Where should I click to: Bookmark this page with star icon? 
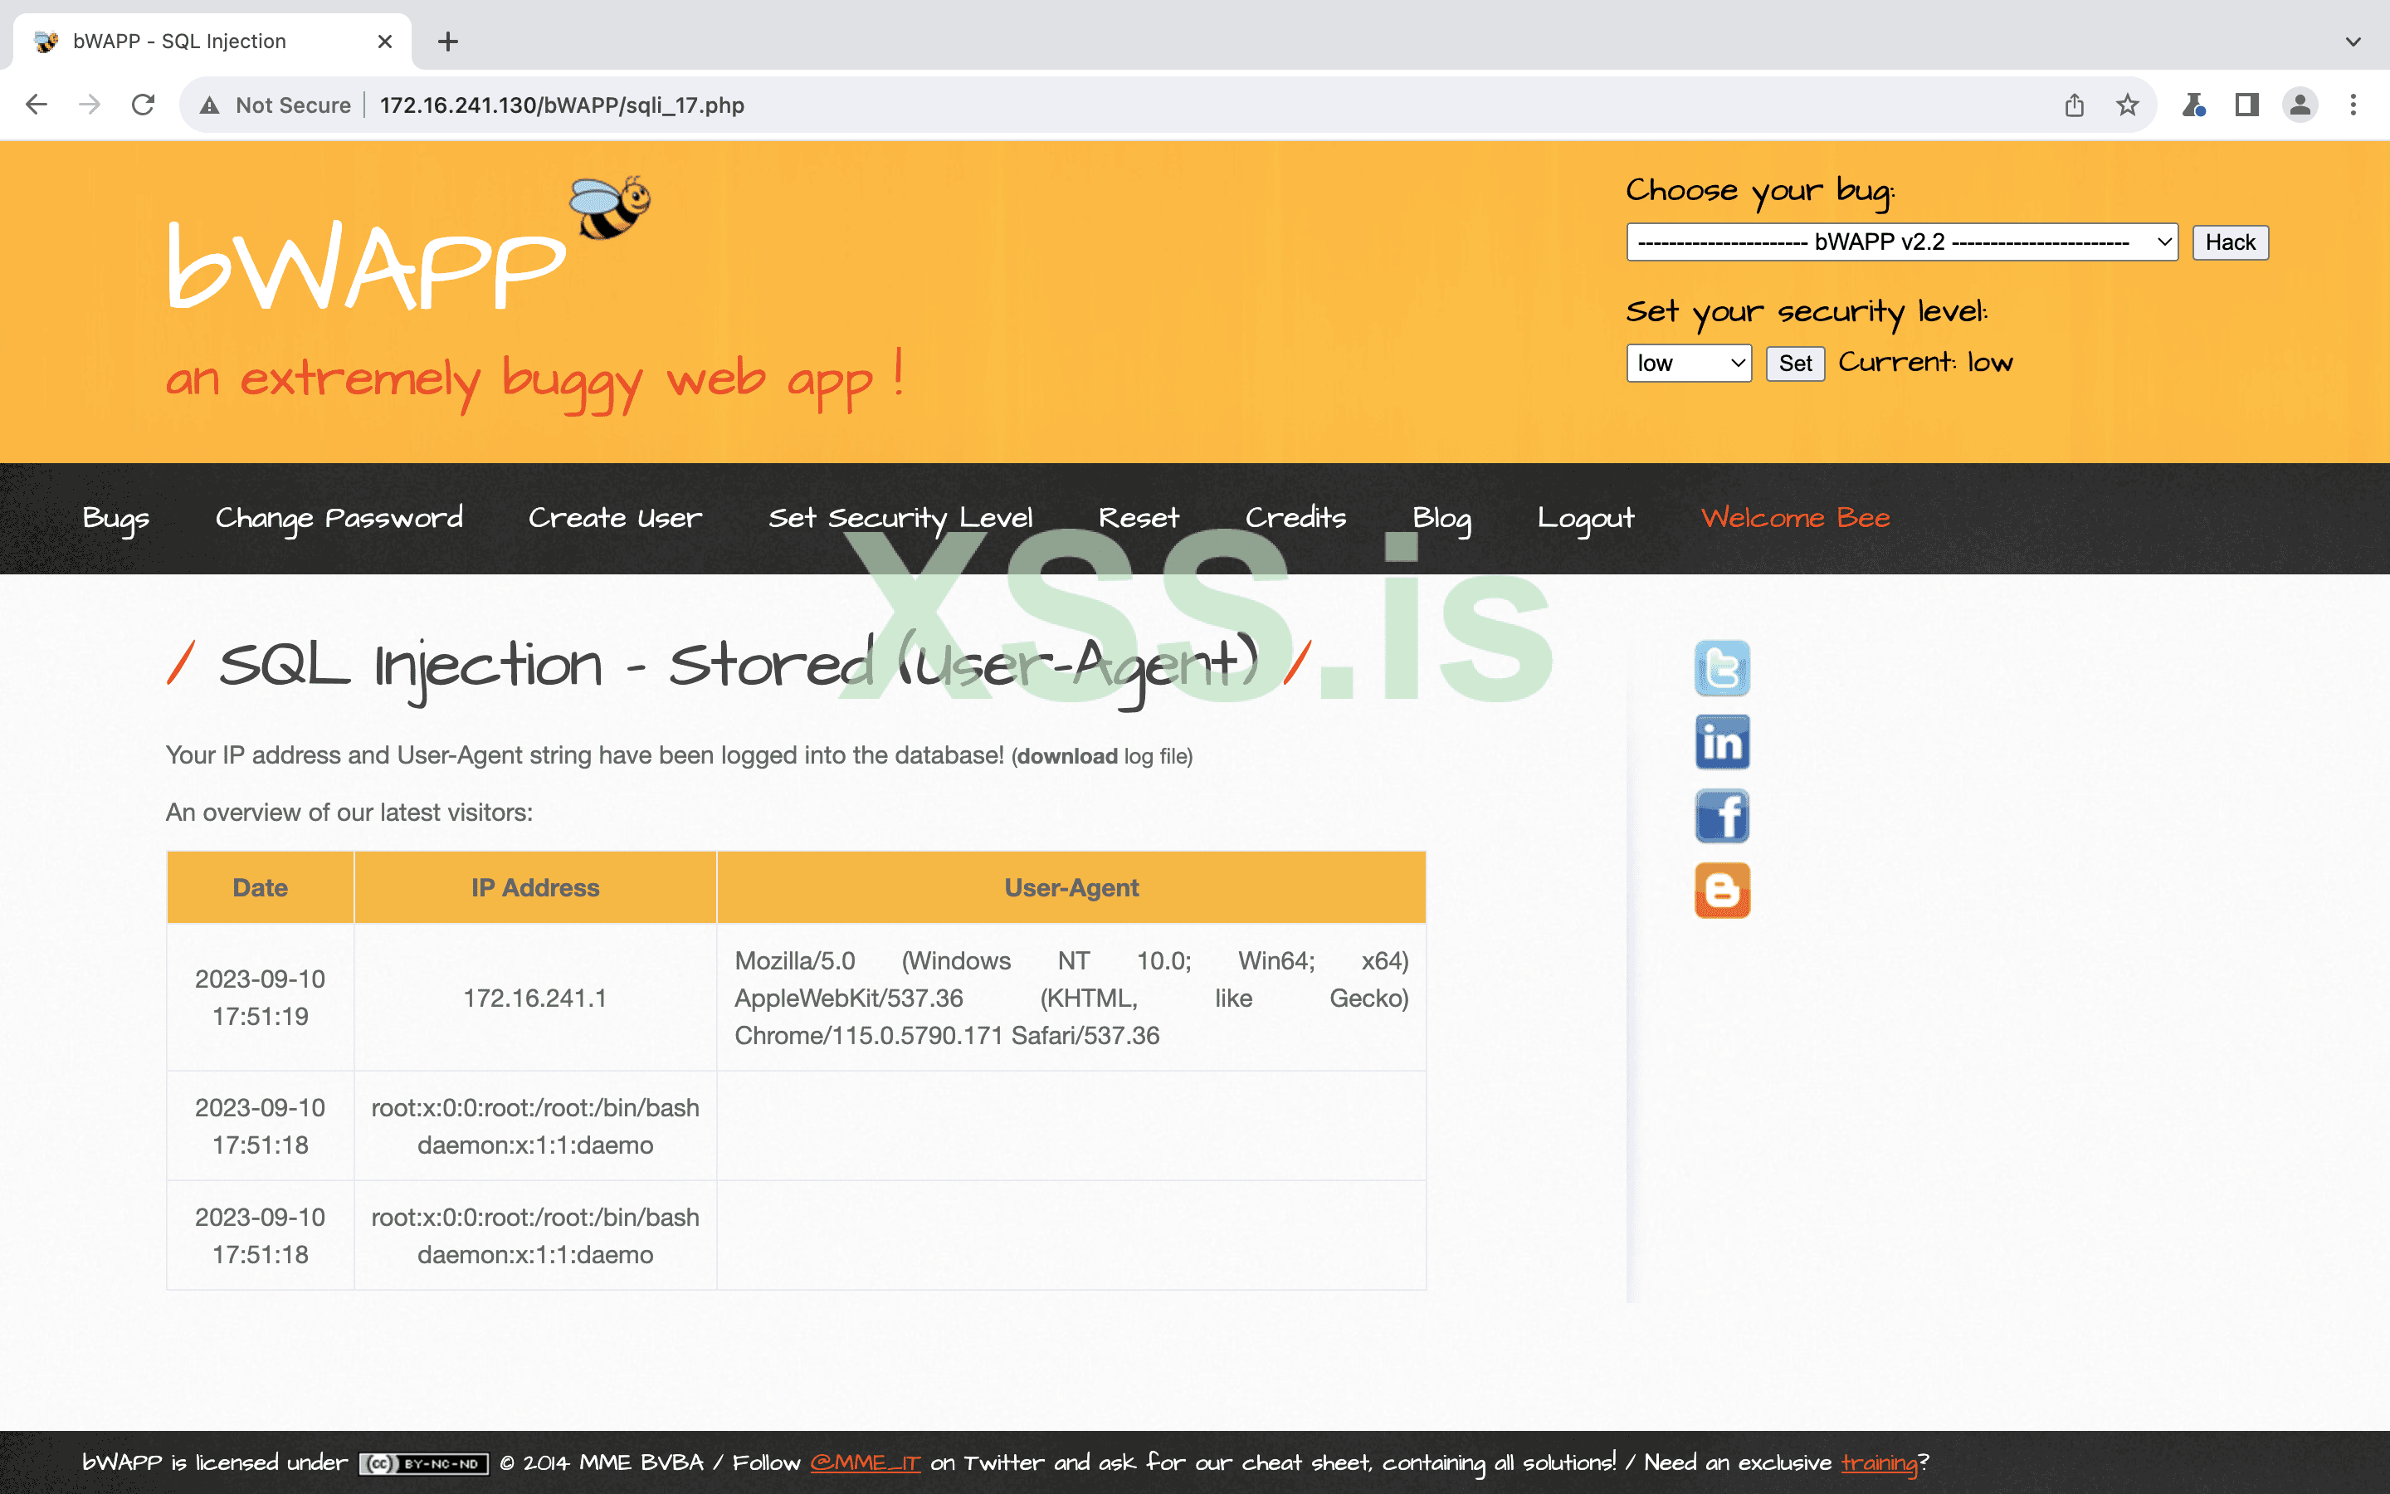(x=2126, y=105)
